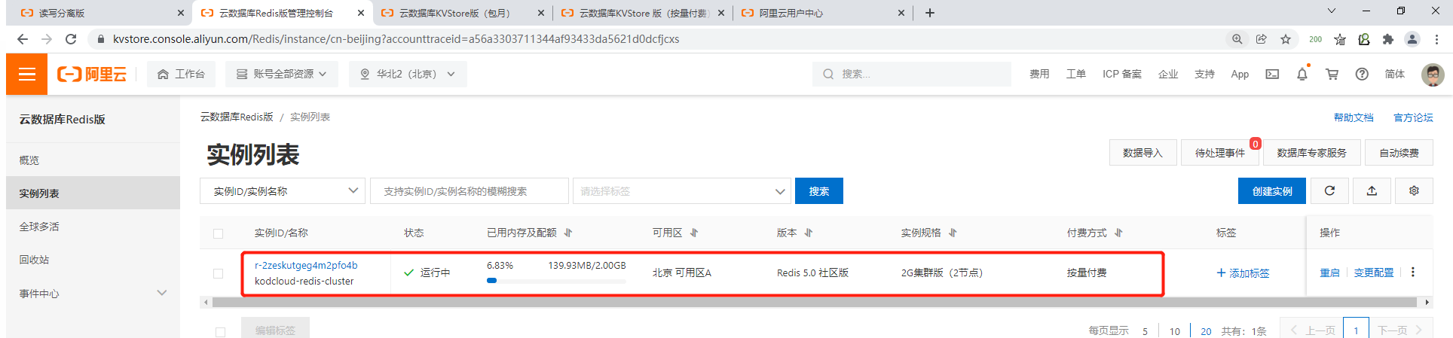Screen dimensions: 1453x338
Task: Switch to 阿里云用户中心 browser tab
Action: click(822, 13)
